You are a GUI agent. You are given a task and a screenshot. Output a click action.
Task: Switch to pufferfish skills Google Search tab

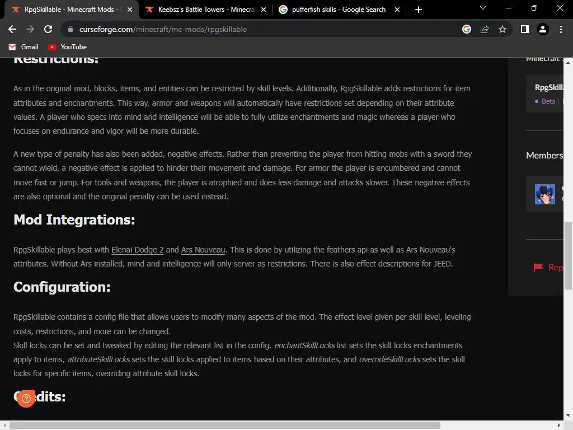pos(340,10)
